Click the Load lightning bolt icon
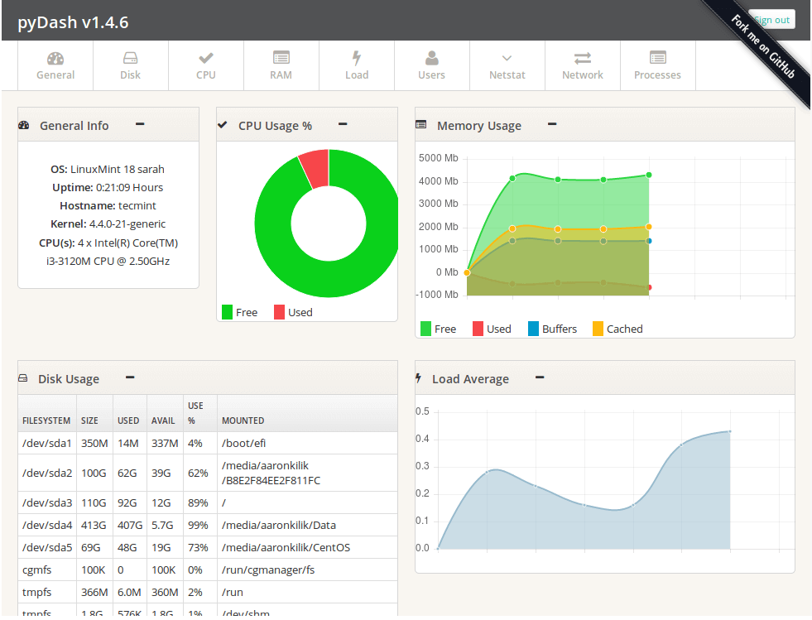This screenshot has width=812, height=620. 356,57
